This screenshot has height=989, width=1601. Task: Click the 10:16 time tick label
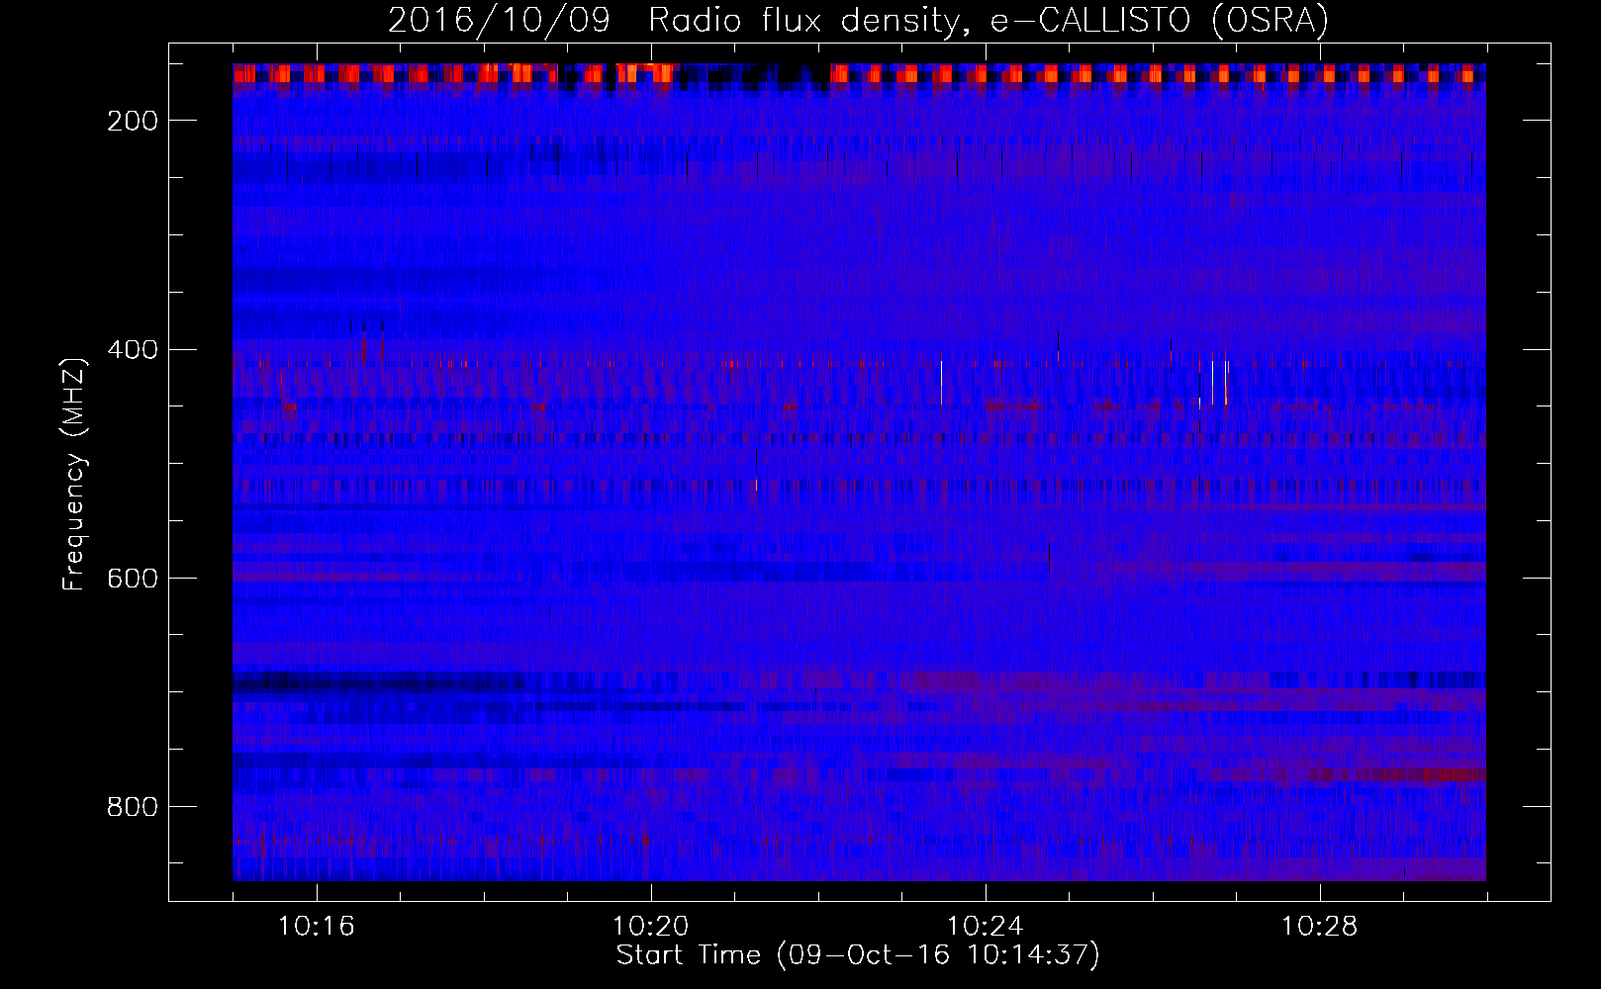coord(316,927)
